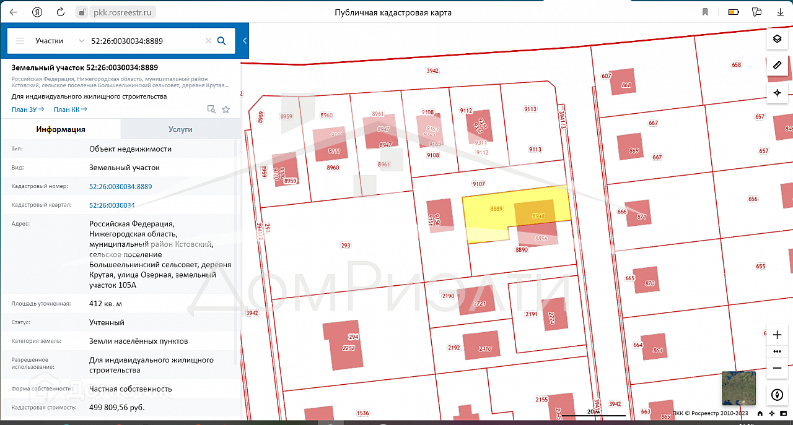The height and width of the screenshot is (425, 793).
Task: Click parcel label 8890 on the map
Action: (522, 250)
